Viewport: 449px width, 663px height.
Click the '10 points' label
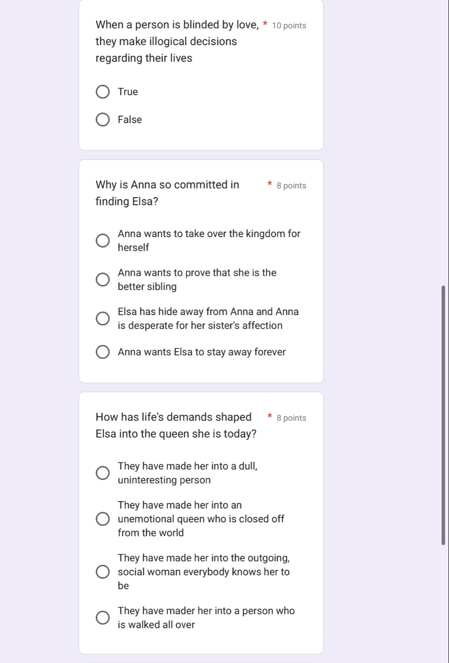289,26
